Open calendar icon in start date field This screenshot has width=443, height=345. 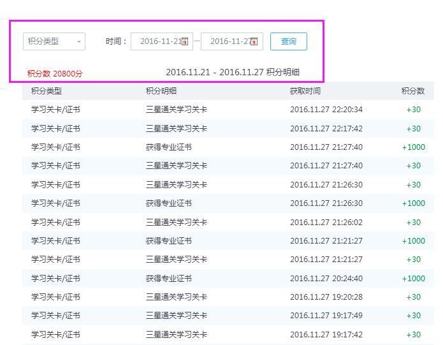click(x=185, y=42)
